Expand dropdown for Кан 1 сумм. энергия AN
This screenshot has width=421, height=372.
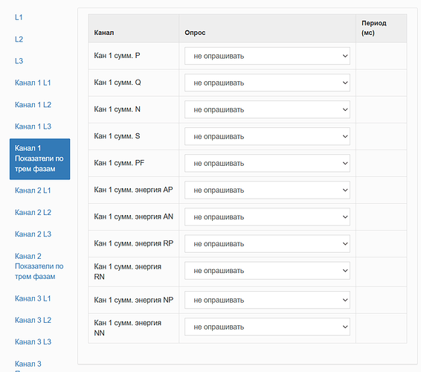(x=267, y=217)
